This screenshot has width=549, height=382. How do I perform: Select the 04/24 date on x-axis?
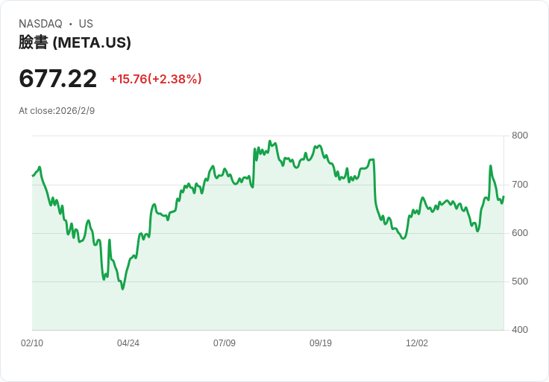pos(128,343)
